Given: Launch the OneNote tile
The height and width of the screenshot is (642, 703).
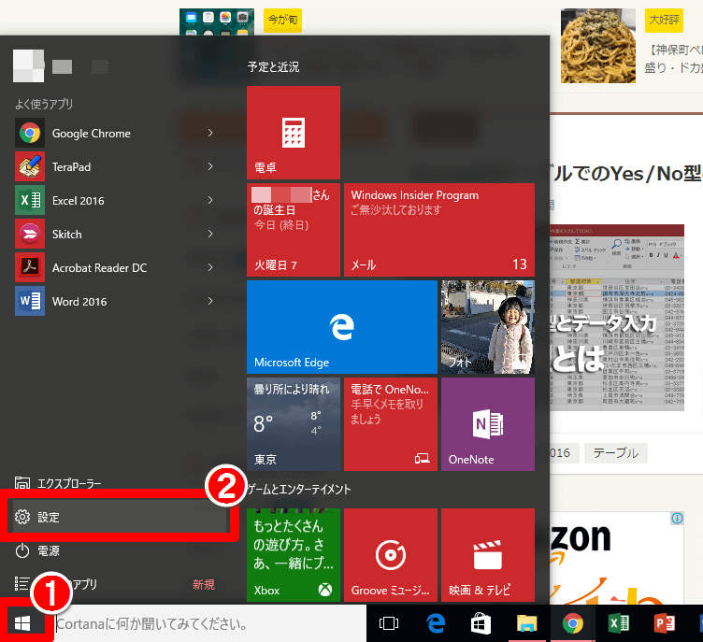Looking at the screenshot, I should pyautogui.click(x=488, y=424).
